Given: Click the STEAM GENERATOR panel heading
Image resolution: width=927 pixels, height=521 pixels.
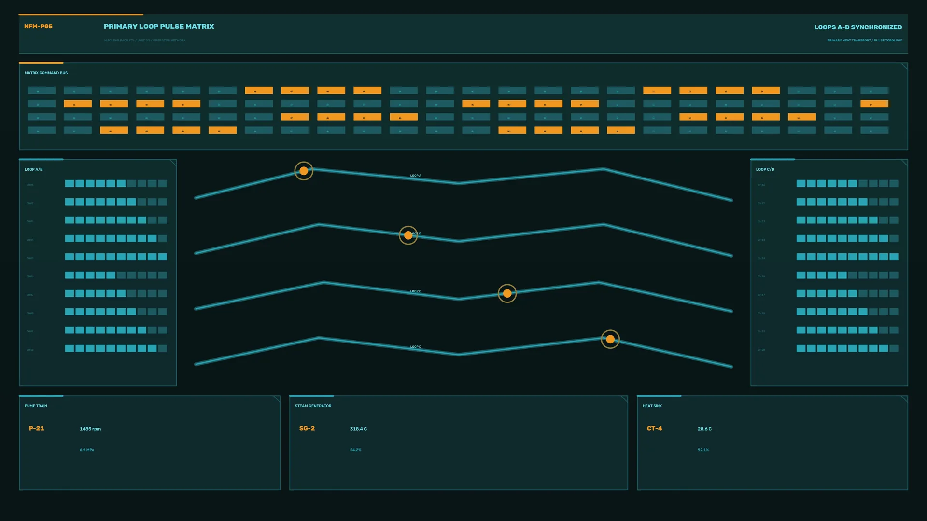Looking at the screenshot, I should point(313,406).
